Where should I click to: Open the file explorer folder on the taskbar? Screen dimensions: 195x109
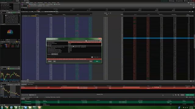click(x=30, y=107)
